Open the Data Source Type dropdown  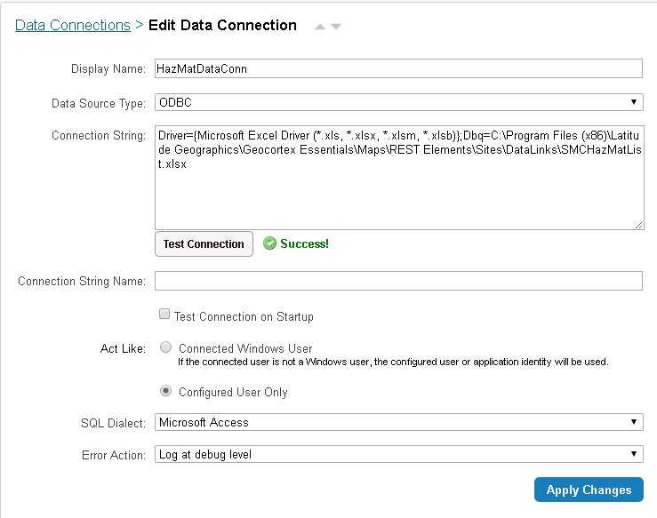coord(398,102)
